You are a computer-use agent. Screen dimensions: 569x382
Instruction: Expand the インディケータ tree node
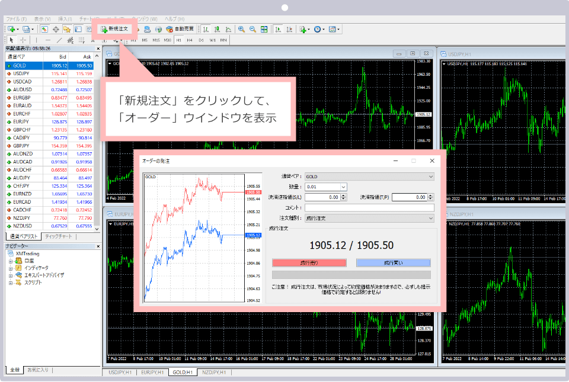(10, 268)
